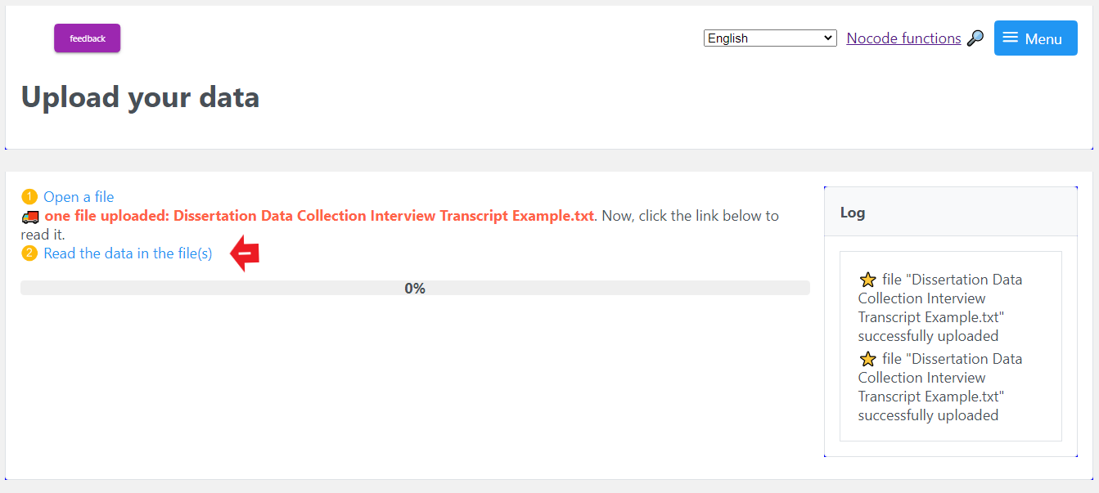This screenshot has height=493, width=1099.
Task: Click the hamburger icon on the Menu button
Action: coord(1011,38)
